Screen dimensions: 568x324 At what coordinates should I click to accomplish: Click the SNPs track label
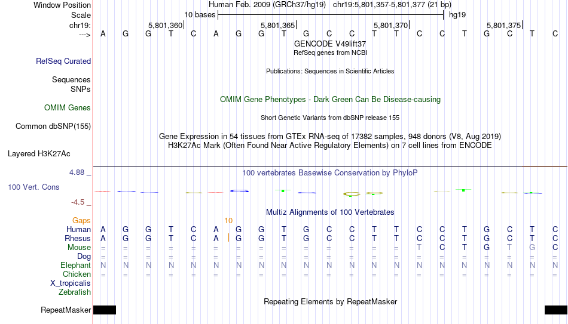point(81,89)
